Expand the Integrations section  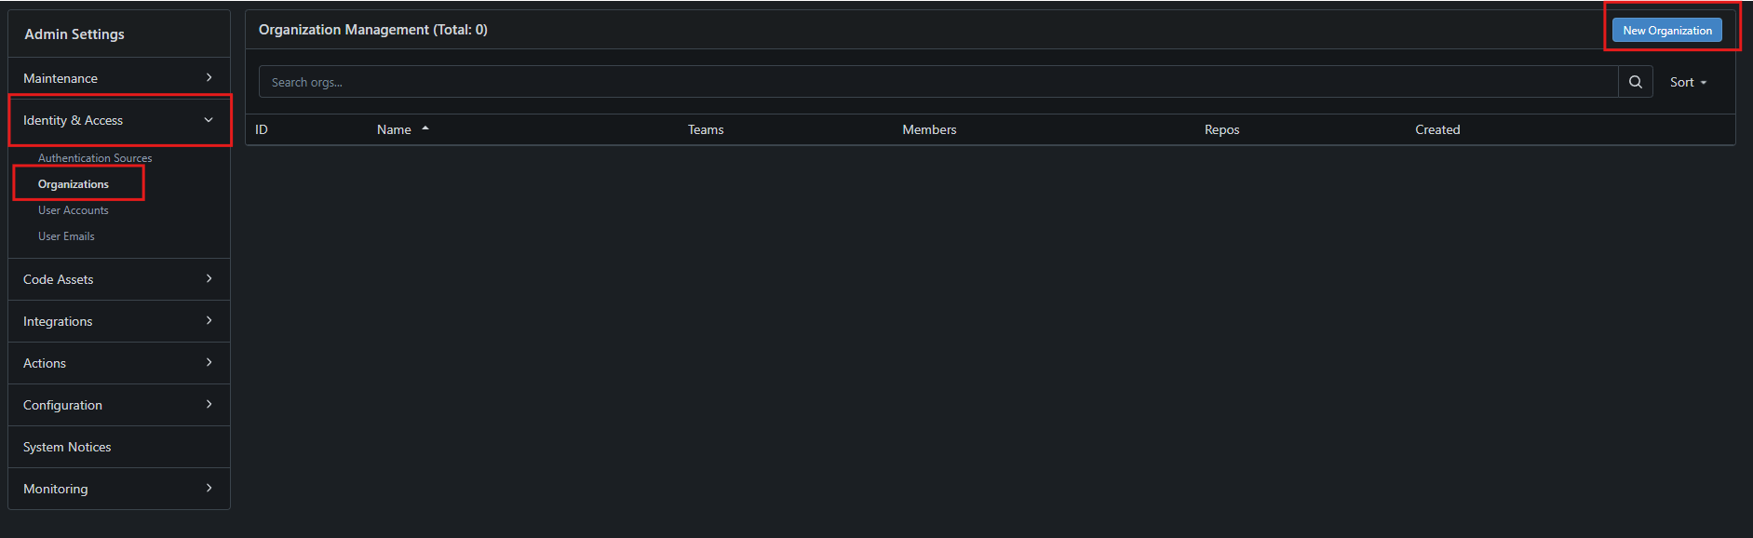[x=119, y=321]
